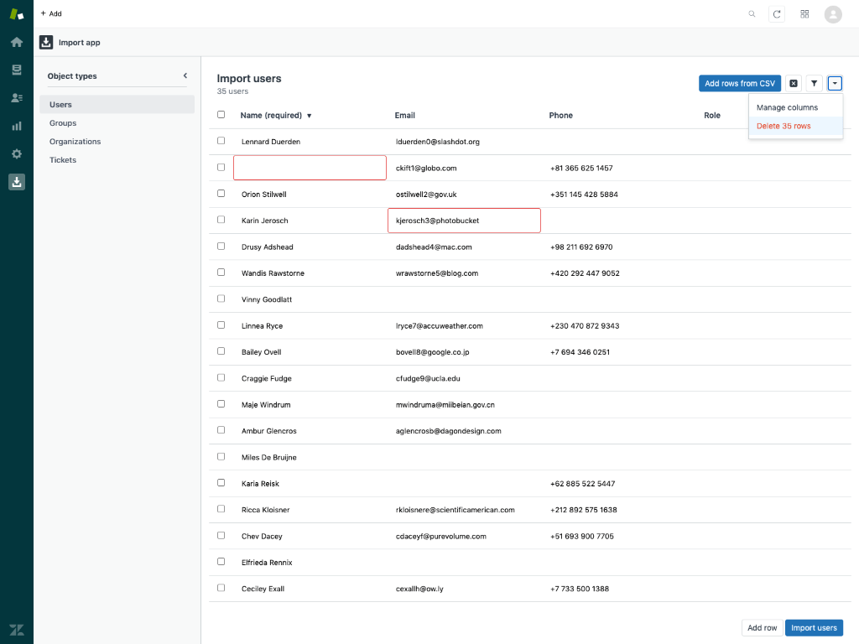
Task: Collapse the Object types panel chevron
Action: [x=185, y=74]
